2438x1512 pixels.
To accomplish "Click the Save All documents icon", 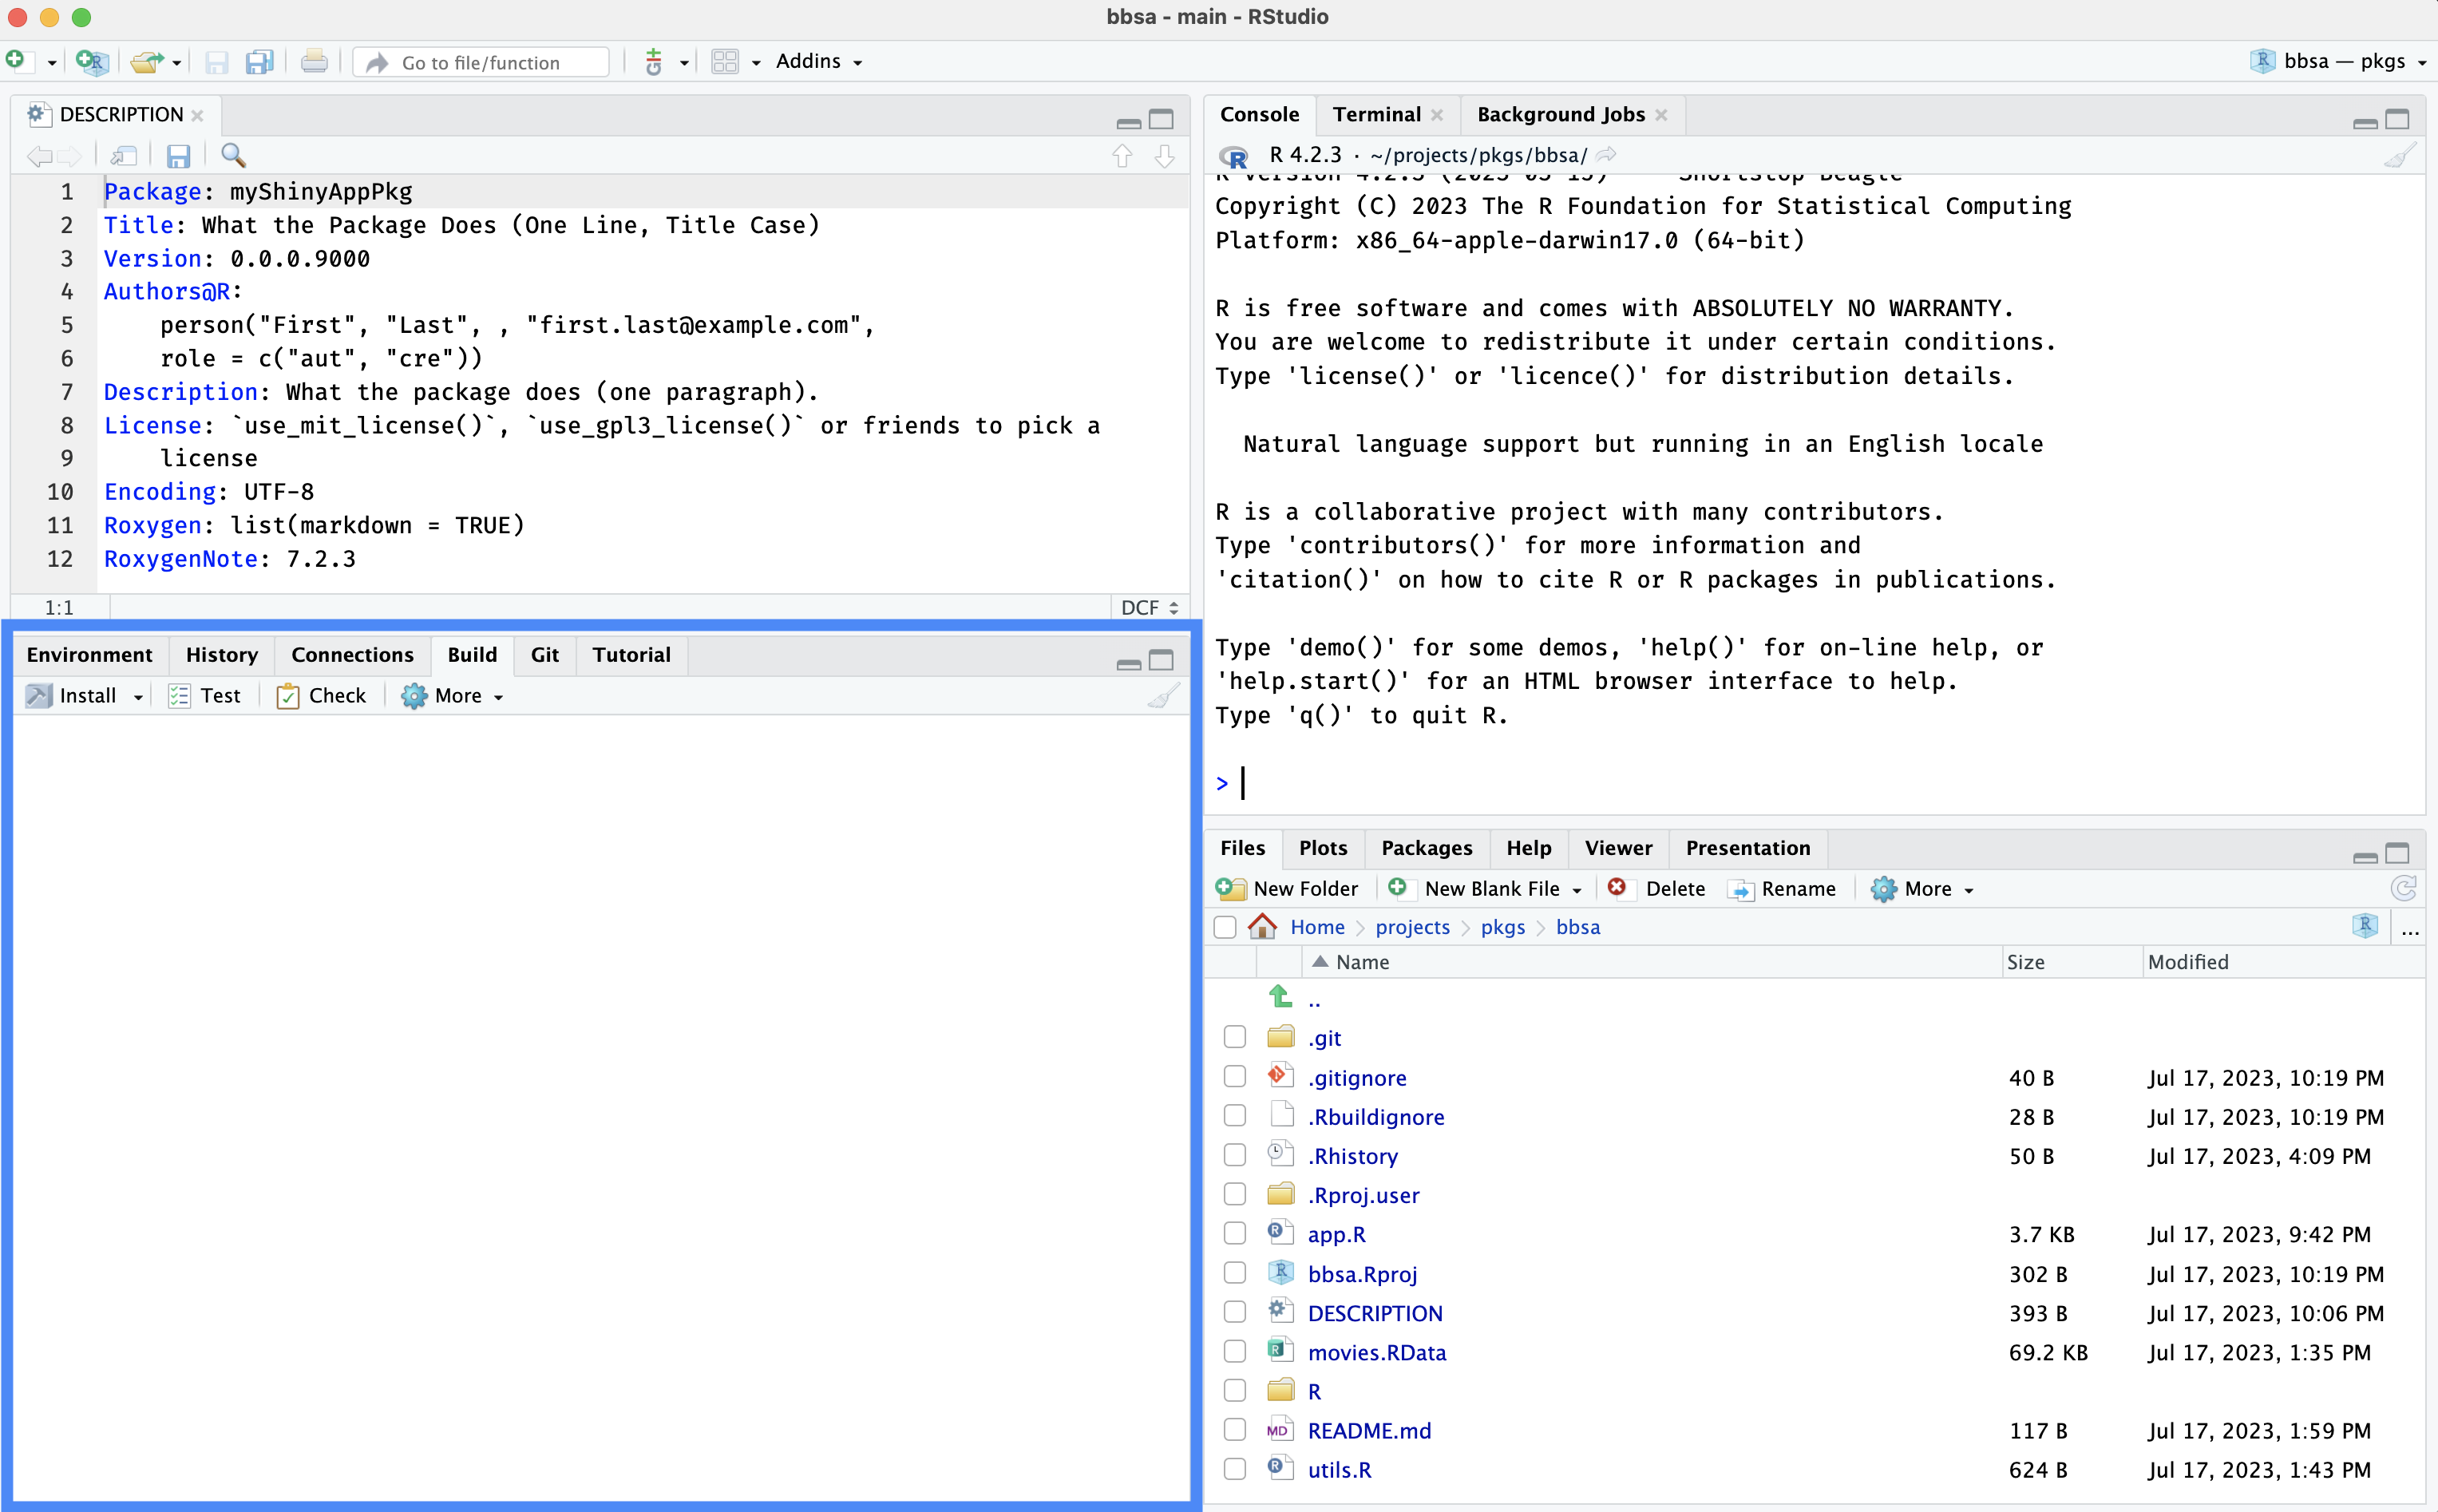I will click(260, 62).
